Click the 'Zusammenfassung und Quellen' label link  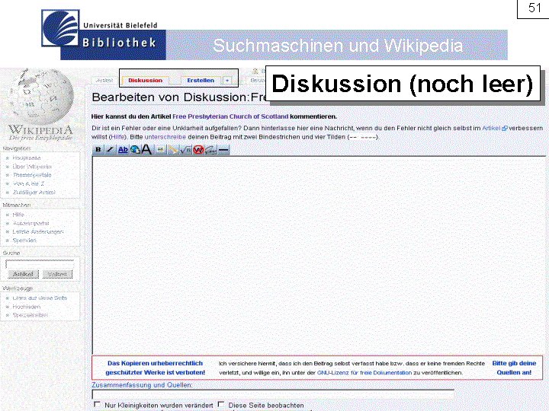(x=142, y=385)
